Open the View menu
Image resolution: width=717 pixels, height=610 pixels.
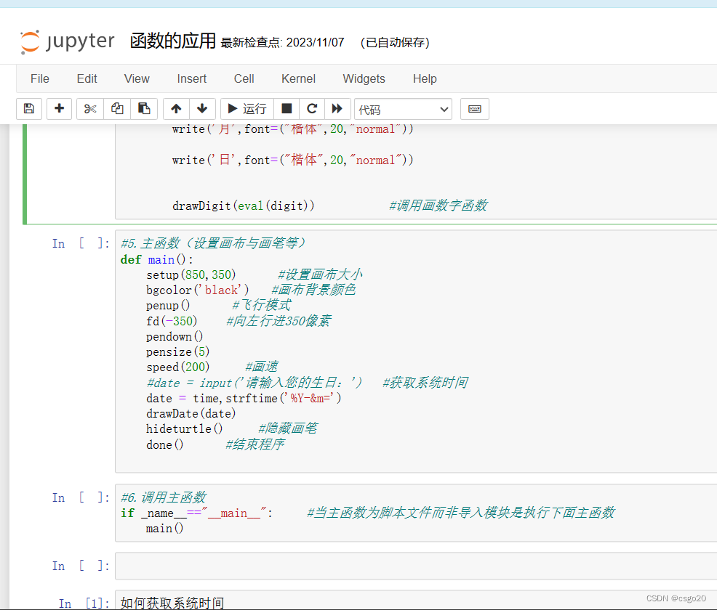coord(137,78)
